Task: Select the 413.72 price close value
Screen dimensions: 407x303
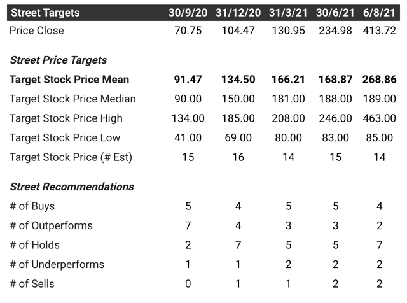Action: (x=380, y=31)
